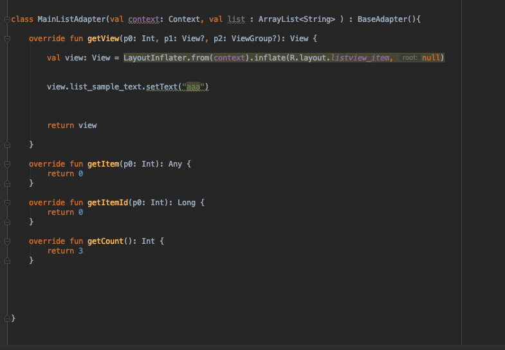Click fold end marker below getItemId return
505x350 pixels.
pyautogui.click(x=7, y=222)
